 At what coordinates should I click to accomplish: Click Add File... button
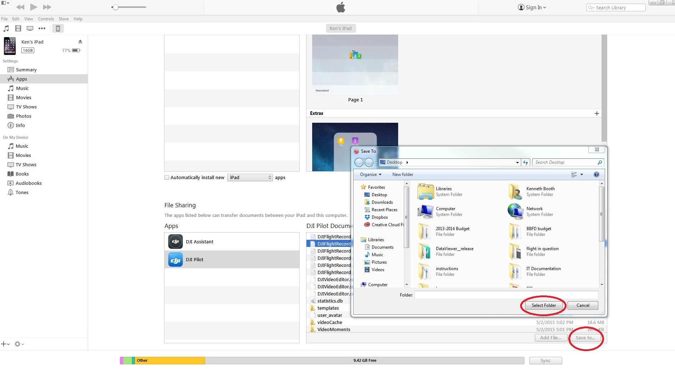550,338
